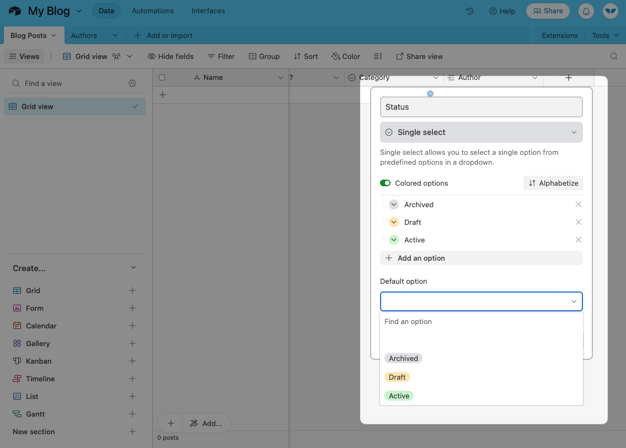Click the notifications bell icon

586,11
